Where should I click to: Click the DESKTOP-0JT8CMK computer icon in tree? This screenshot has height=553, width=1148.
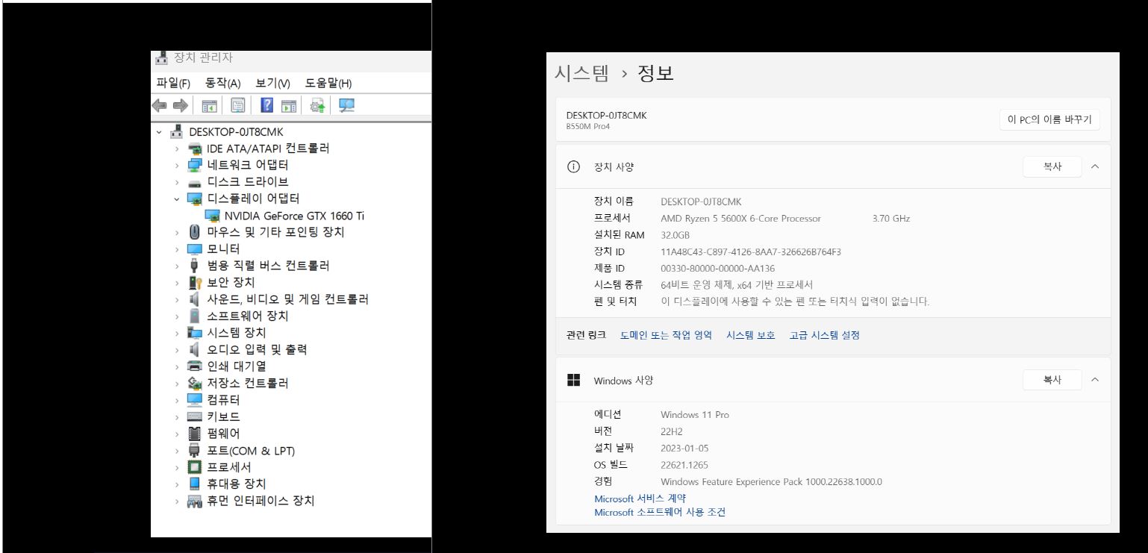click(177, 131)
